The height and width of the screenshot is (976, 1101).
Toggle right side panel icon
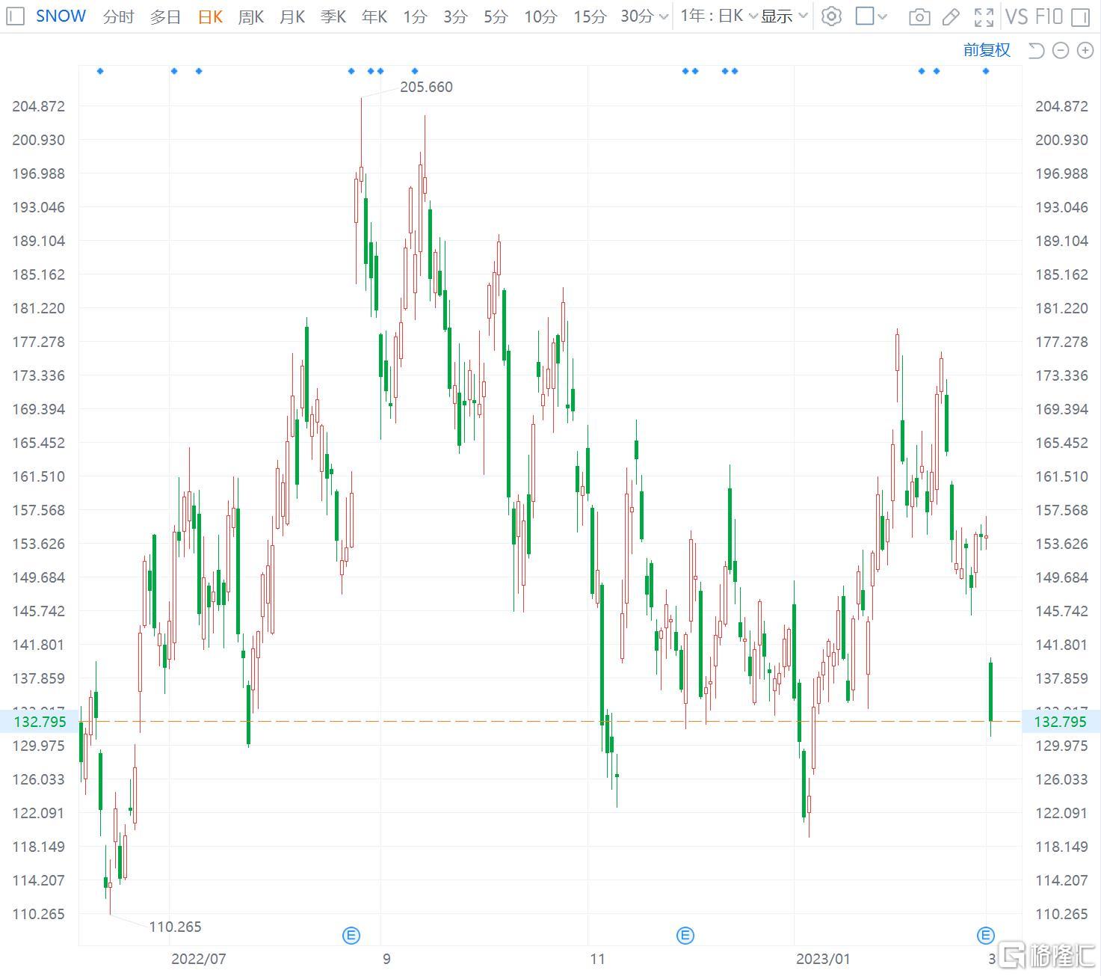point(1080,16)
